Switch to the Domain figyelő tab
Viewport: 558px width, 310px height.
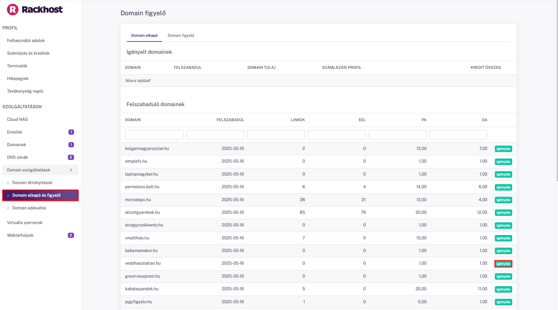tap(181, 36)
